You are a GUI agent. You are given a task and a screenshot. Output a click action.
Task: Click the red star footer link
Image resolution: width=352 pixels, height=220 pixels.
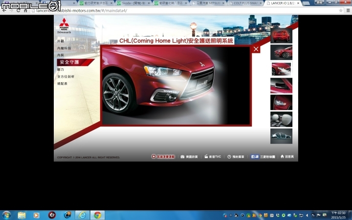pyautogui.click(x=163, y=156)
